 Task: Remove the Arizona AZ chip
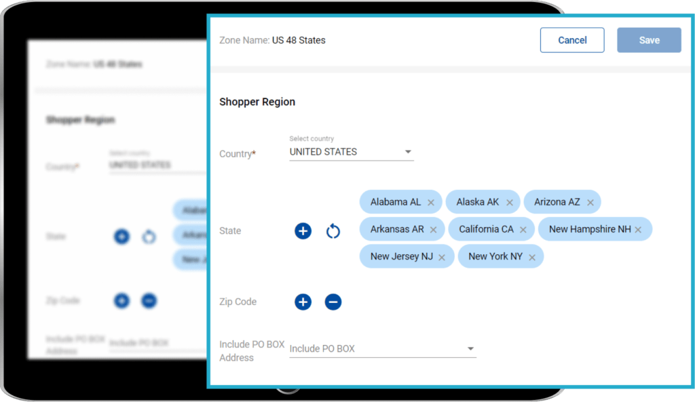590,203
